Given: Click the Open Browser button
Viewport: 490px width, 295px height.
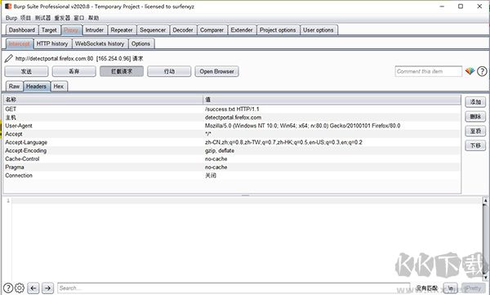Looking at the screenshot, I should 217,71.
